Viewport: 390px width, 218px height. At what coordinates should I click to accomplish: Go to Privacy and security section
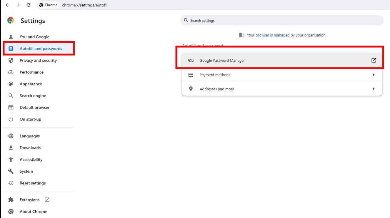[38, 60]
